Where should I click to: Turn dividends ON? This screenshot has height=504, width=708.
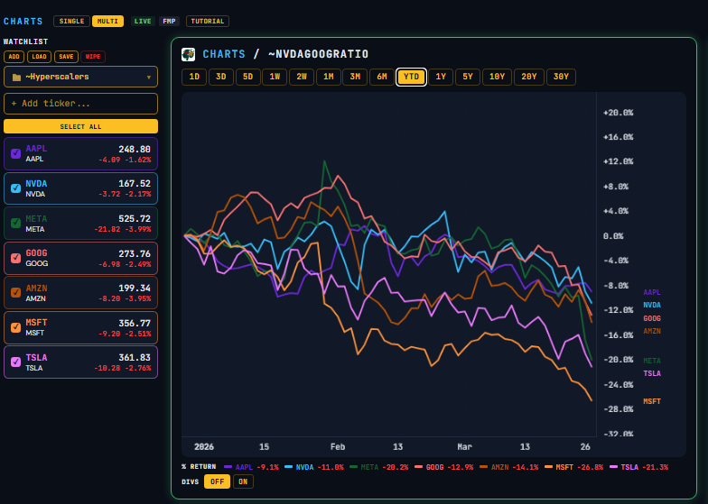(243, 481)
